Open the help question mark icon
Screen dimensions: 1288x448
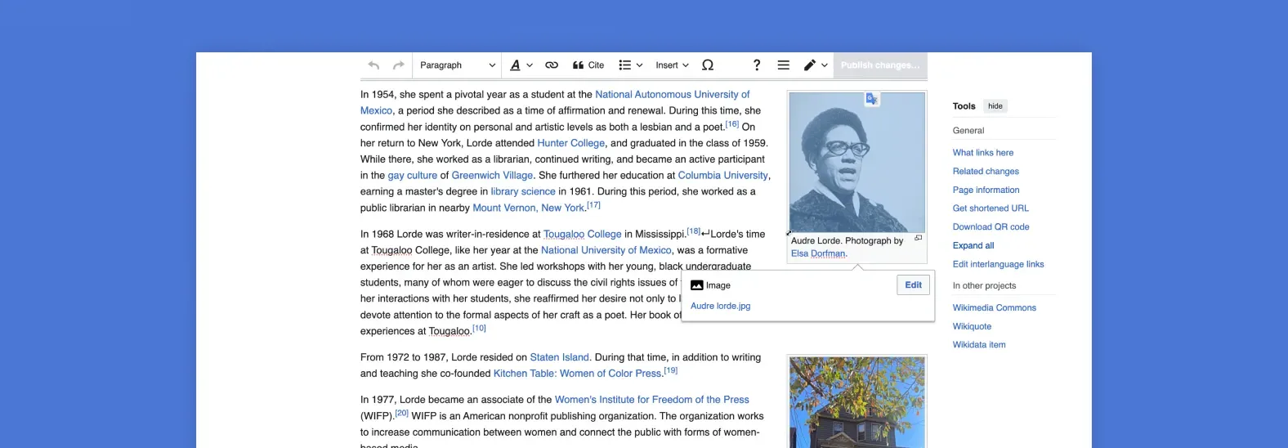click(757, 65)
